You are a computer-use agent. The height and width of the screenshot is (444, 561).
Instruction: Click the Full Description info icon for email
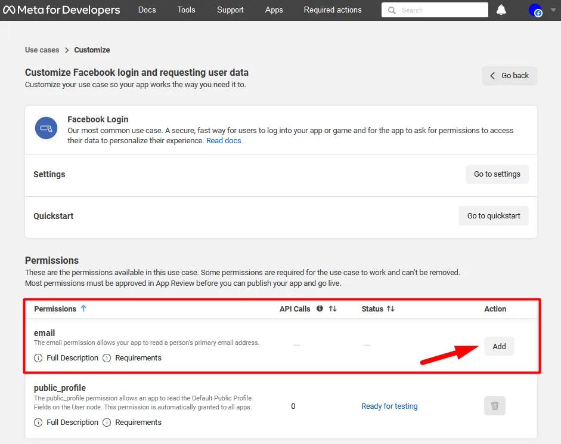click(38, 357)
